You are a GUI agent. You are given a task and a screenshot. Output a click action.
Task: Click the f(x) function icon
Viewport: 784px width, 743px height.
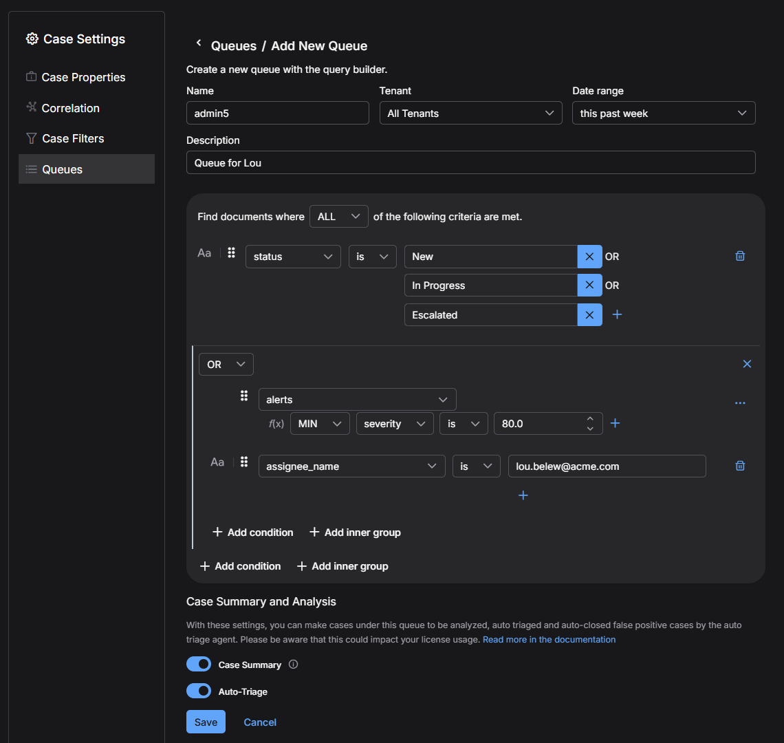[x=276, y=424]
